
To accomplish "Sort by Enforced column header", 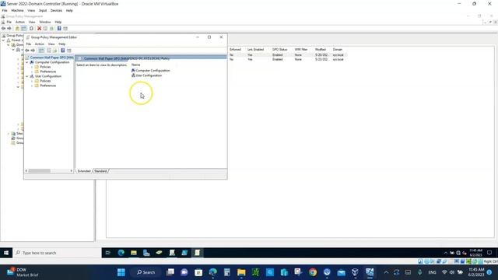I will coord(235,50).
